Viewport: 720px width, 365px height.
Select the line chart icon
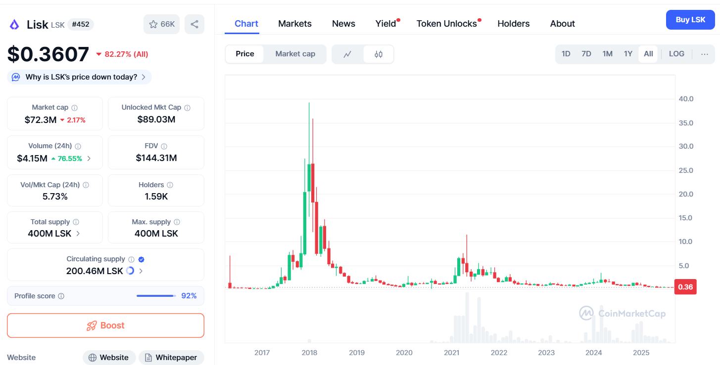347,54
